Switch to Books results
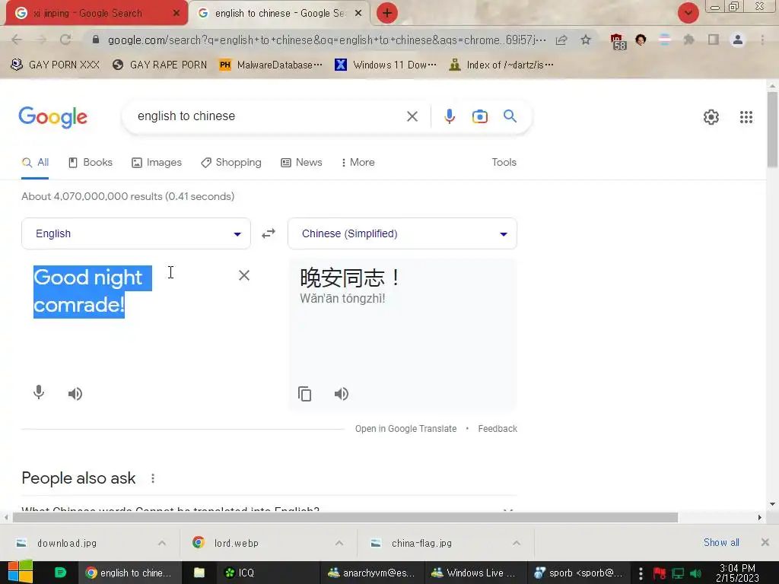 (91, 163)
